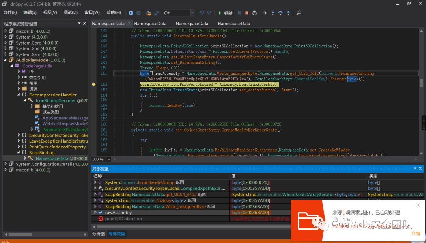Select the 资源 folder icon
Viewport: 426px width, 243px height.
point(24,89)
